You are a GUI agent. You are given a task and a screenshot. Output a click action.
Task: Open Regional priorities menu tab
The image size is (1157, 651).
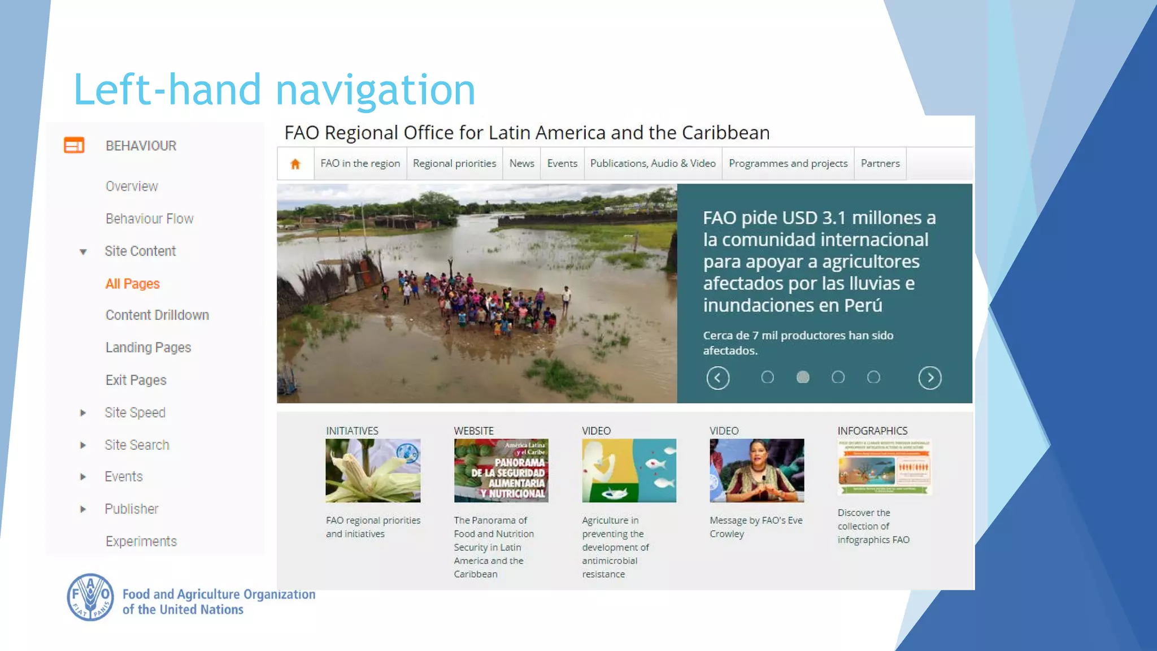coord(454,163)
